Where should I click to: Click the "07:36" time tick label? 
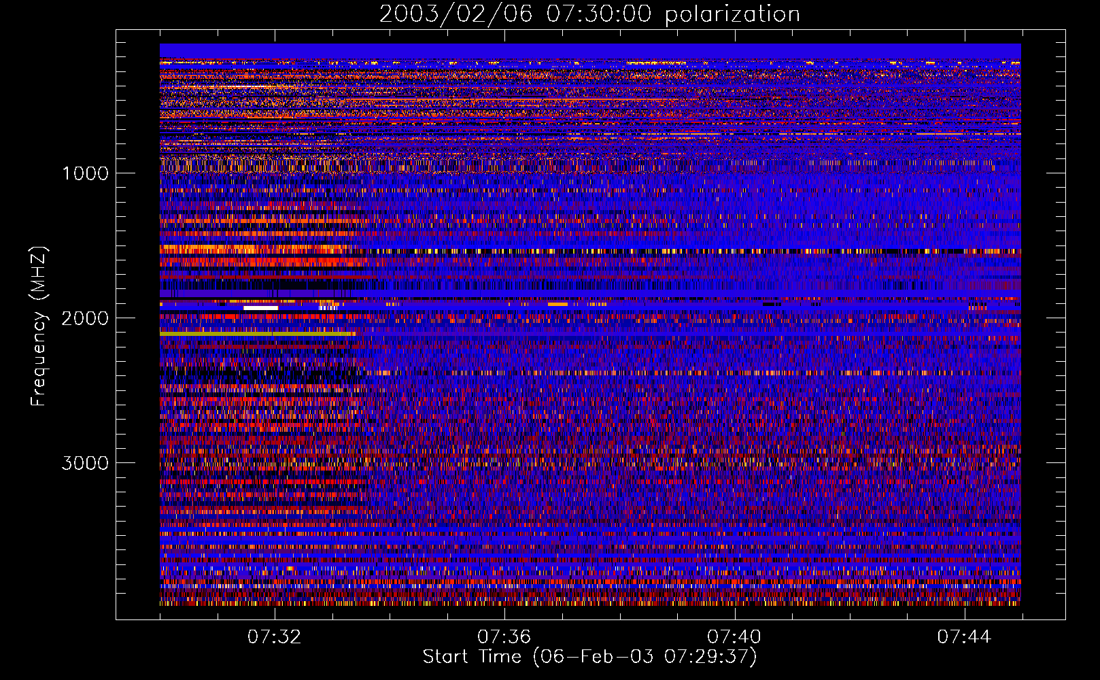(x=504, y=637)
